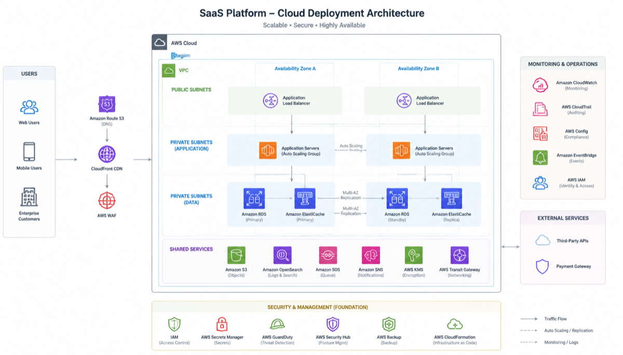Viewport: 623px width, 355px height.
Task: Select Application Load Balancer icon in Zone B
Action: 404,101
